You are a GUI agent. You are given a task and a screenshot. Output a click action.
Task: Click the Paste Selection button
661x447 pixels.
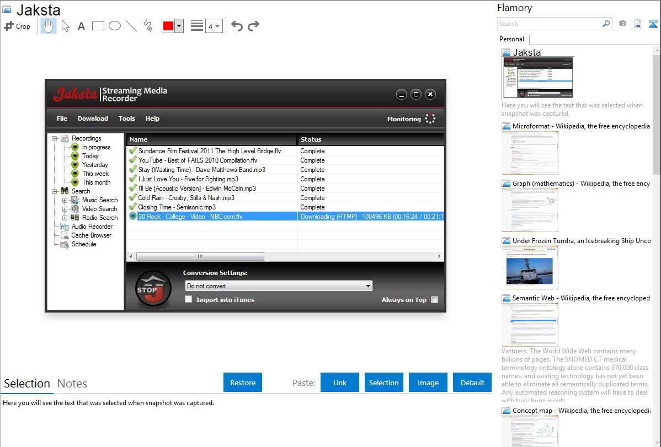383,383
